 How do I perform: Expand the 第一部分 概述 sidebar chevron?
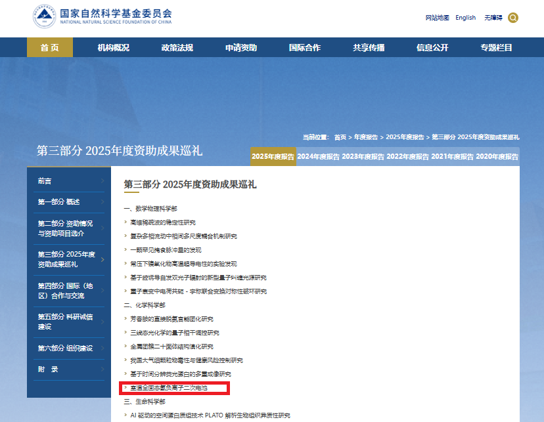[x=102, y=201]
